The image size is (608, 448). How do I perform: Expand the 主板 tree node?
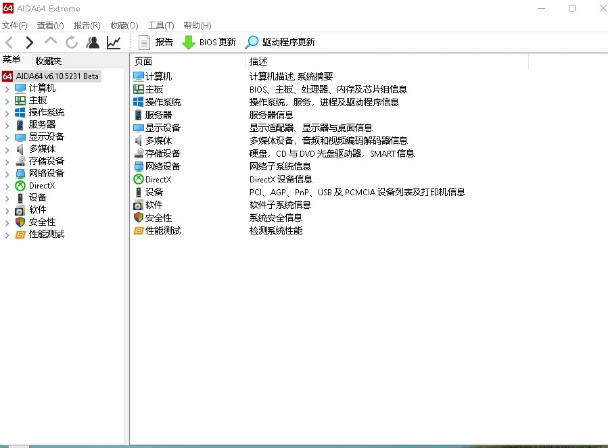coord(7,101)
